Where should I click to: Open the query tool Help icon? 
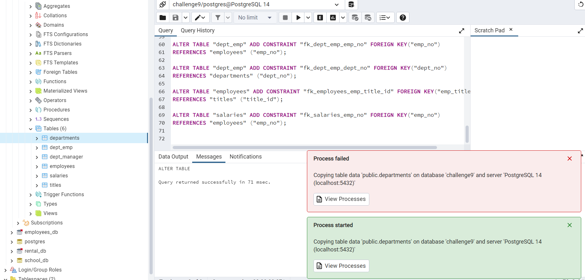point(403,18)
